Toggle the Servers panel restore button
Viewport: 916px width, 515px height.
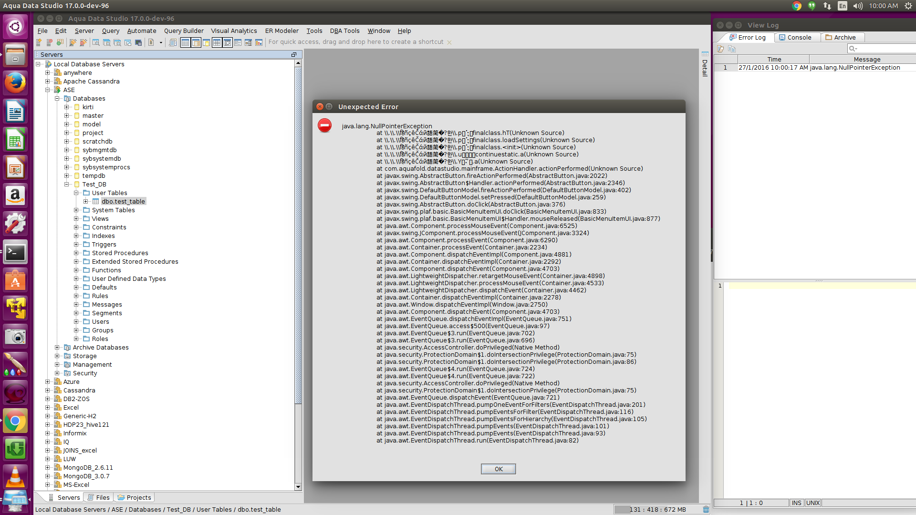294,55
